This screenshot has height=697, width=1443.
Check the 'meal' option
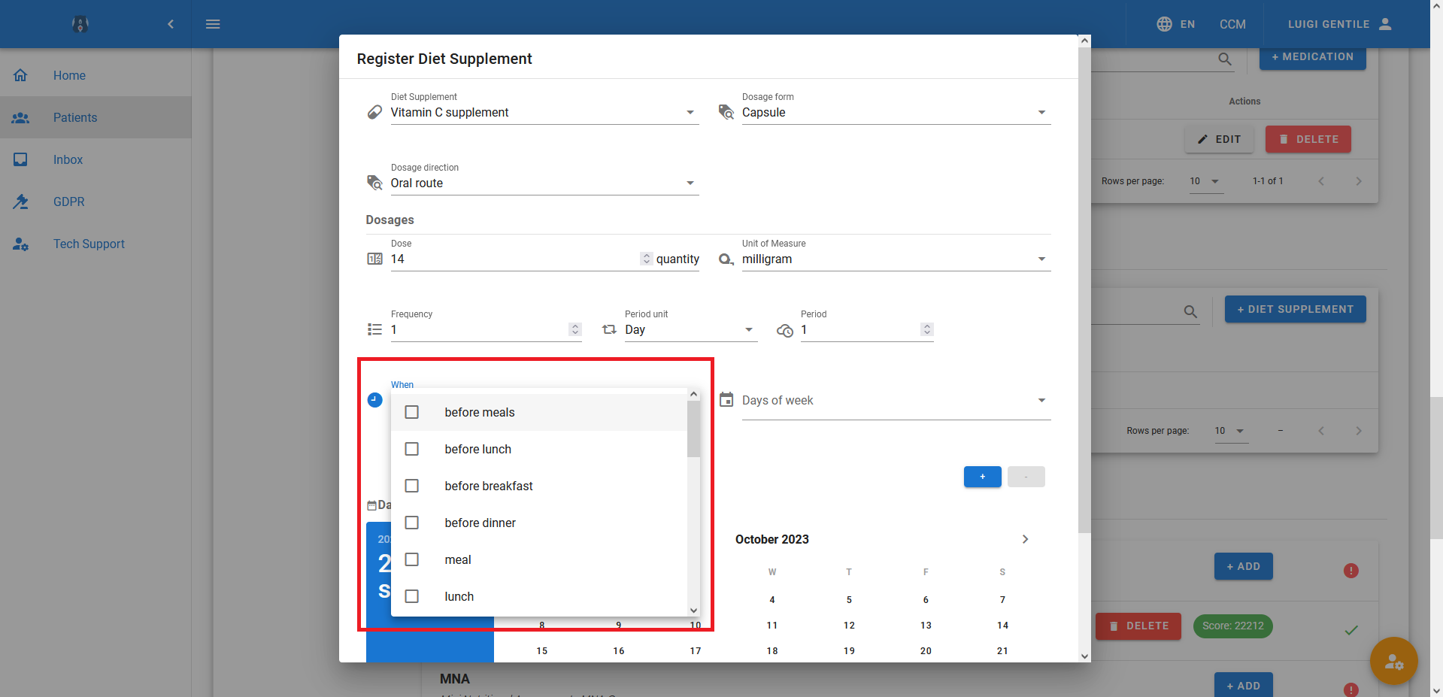pos(412,559)
